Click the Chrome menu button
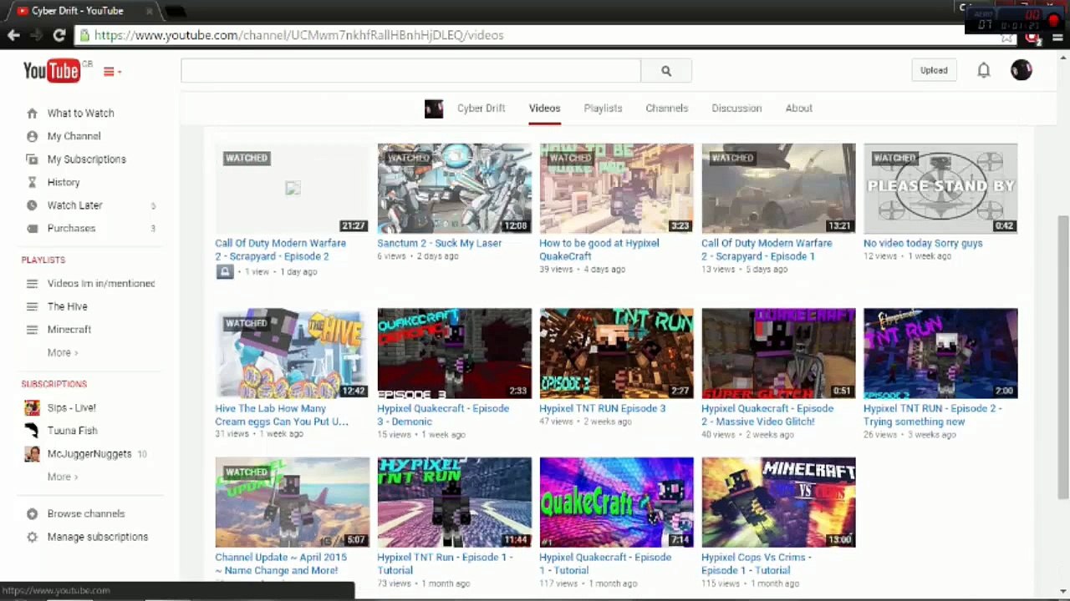 [x=1057, y=36]
